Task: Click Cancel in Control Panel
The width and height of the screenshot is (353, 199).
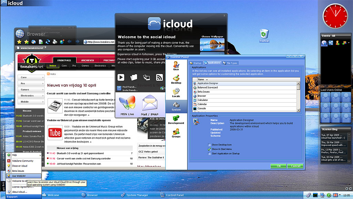Action: point(295,166)
